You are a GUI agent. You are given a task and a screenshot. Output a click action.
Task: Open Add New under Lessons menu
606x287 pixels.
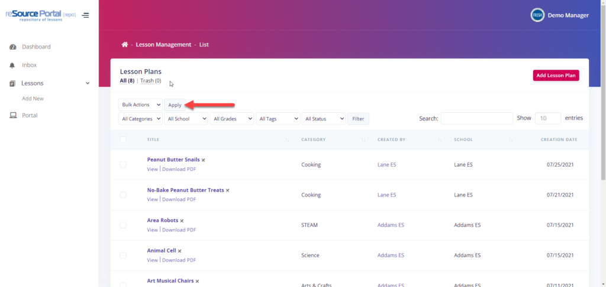pos(33,99)
